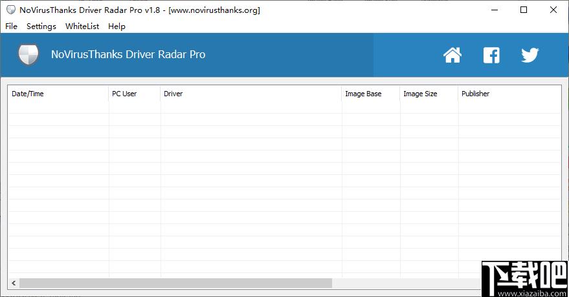Minimize the Driver Radar Pro window

pyautogui.click(x=495, y=10)
